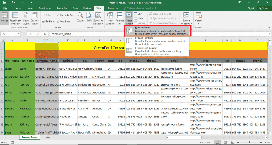Open a New Window
Viewport: 272px width, 145px height.
pos(110,18)
